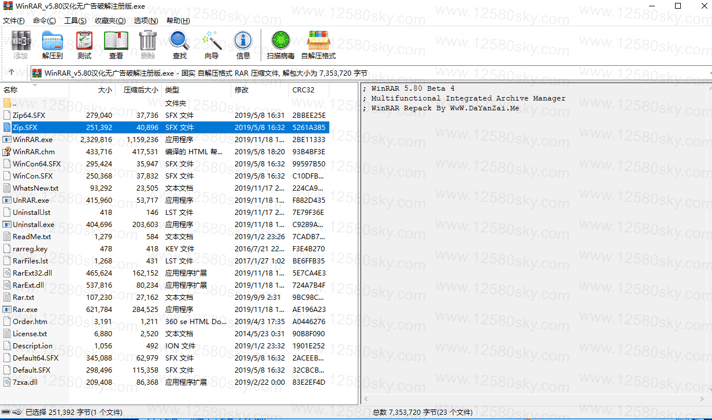Show archive details via the 信息 (Info) icon
The width and height of the screenshot is (712, 420).
click(243, 40)
